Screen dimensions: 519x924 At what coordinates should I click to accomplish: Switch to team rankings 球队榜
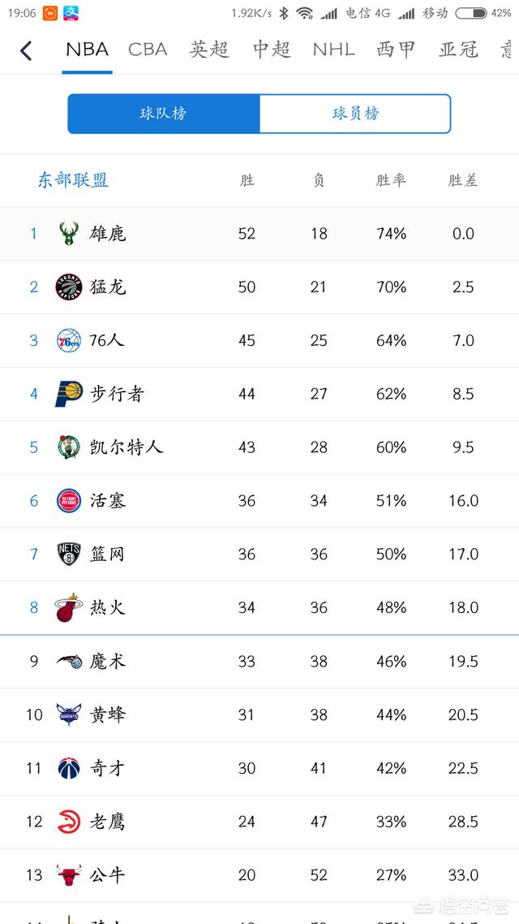pos(164,114)
